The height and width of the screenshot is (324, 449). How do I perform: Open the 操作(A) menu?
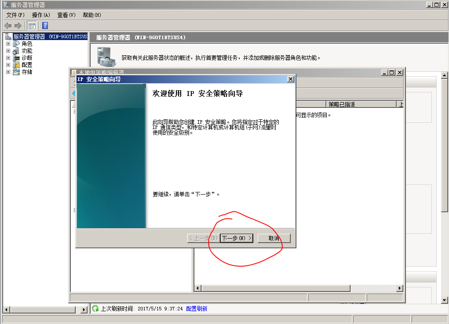41,15
